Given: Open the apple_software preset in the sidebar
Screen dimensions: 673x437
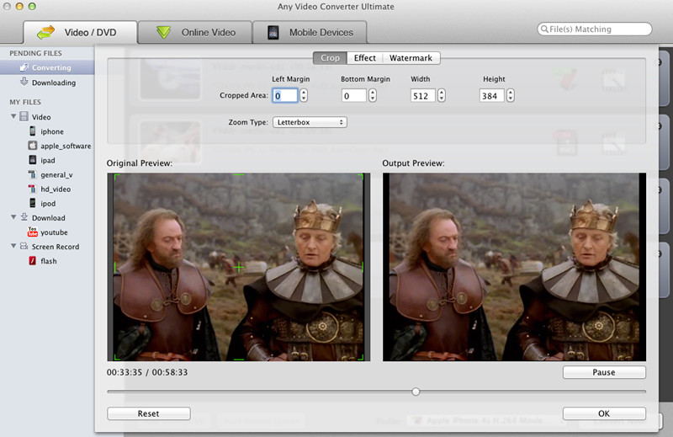Looking at the screenshot, I should pos(65,146).
